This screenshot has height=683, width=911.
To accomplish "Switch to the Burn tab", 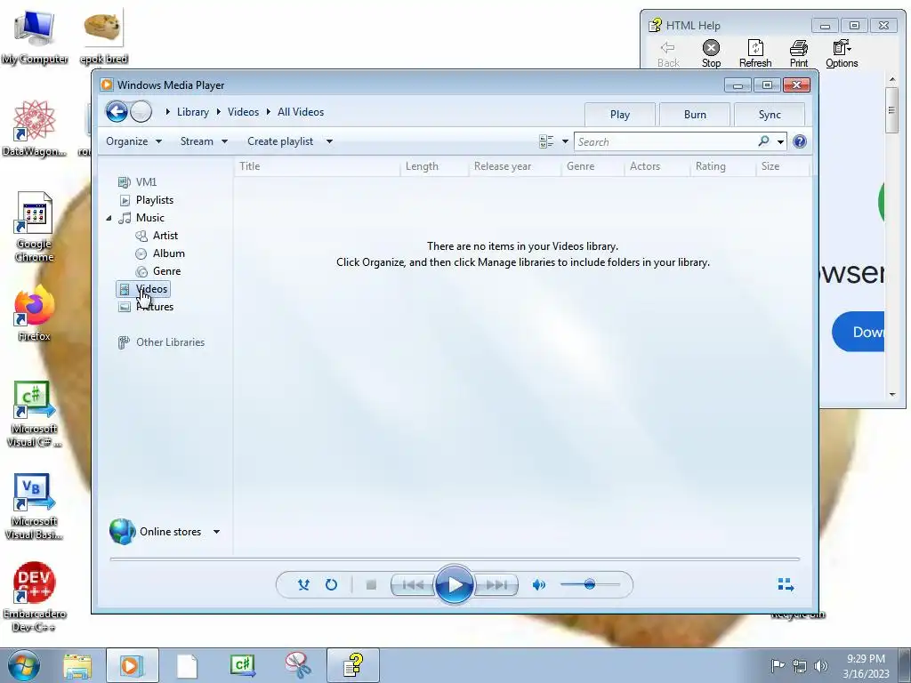I will [695, 115].
